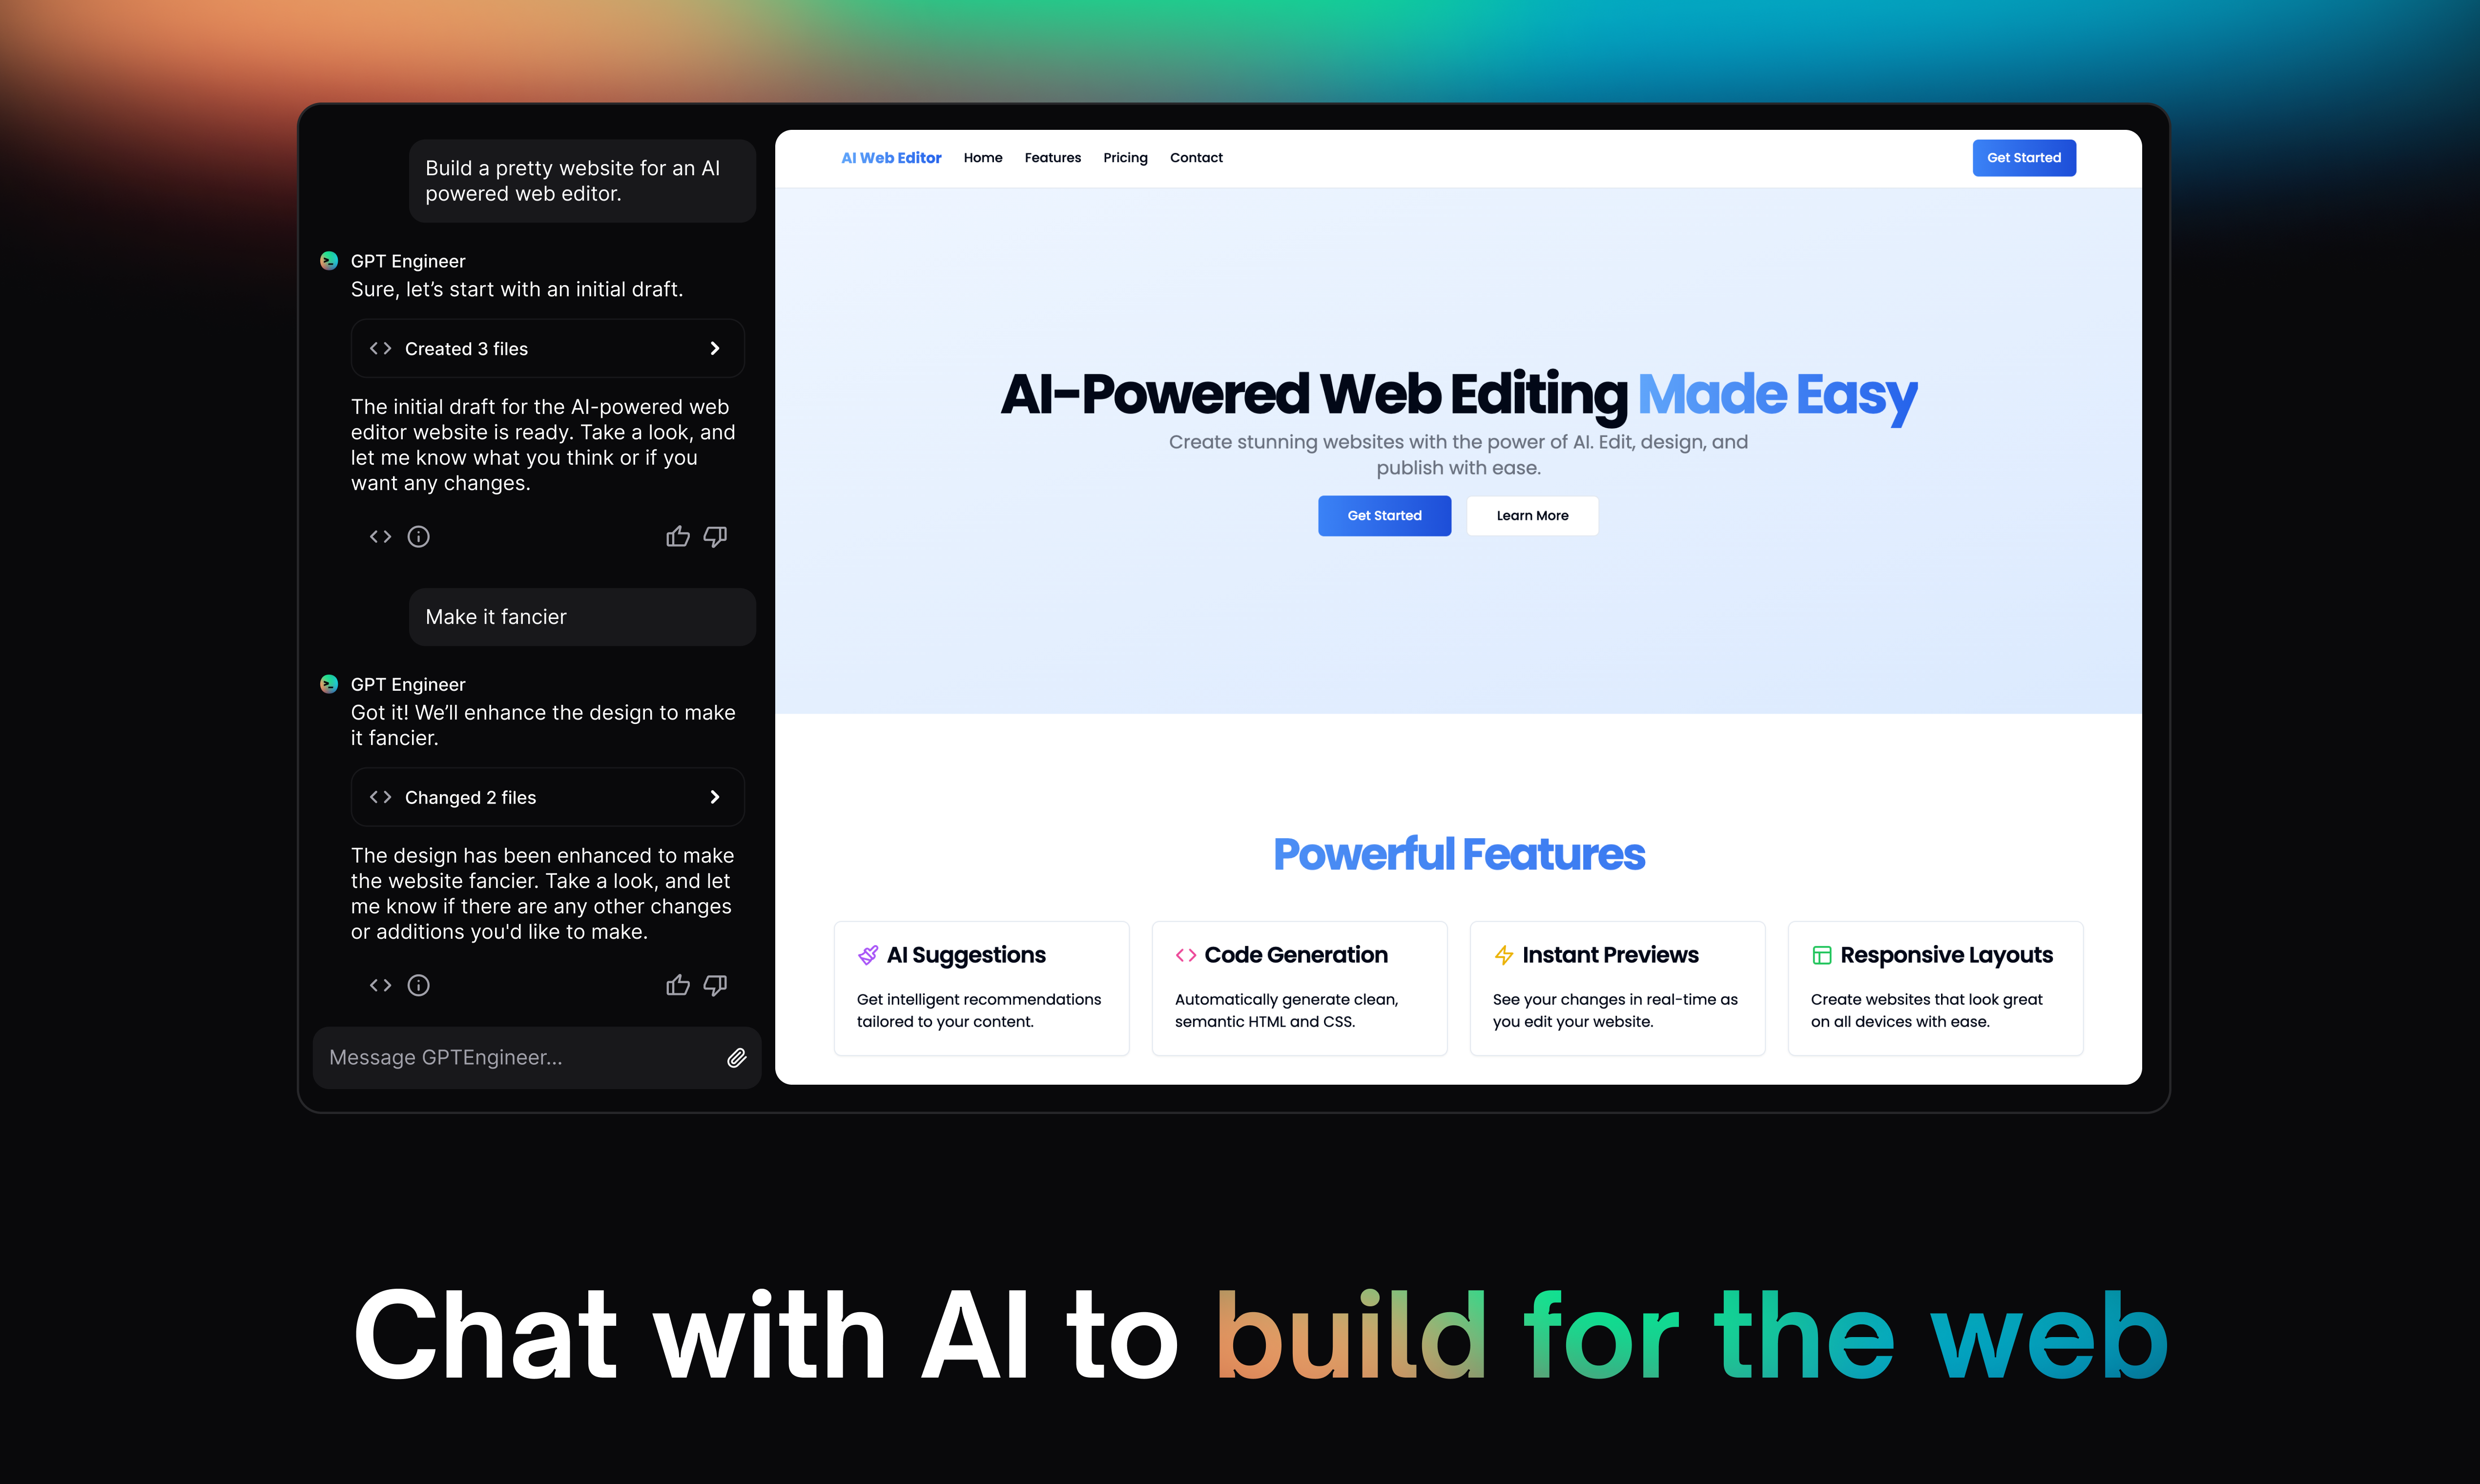The image size is (2480, 1484).
Task: Expand the Changed 2 files disclosure
Action: [x=715, y=797]
